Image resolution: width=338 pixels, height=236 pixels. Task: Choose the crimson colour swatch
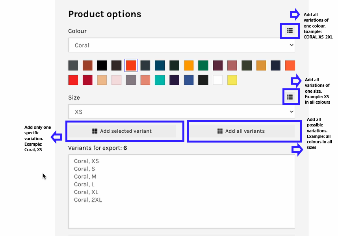[87, 80]
